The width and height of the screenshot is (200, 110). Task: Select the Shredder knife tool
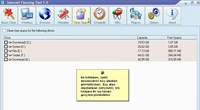pyautogui.click(x=63, y=16)
